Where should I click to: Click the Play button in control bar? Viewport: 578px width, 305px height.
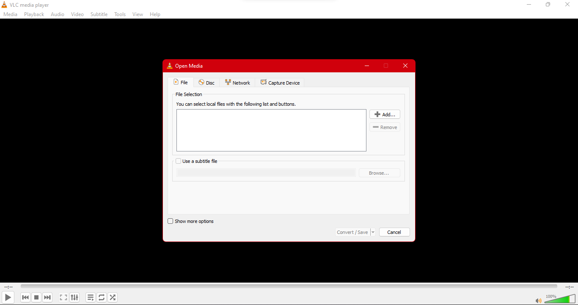[8, 297]
